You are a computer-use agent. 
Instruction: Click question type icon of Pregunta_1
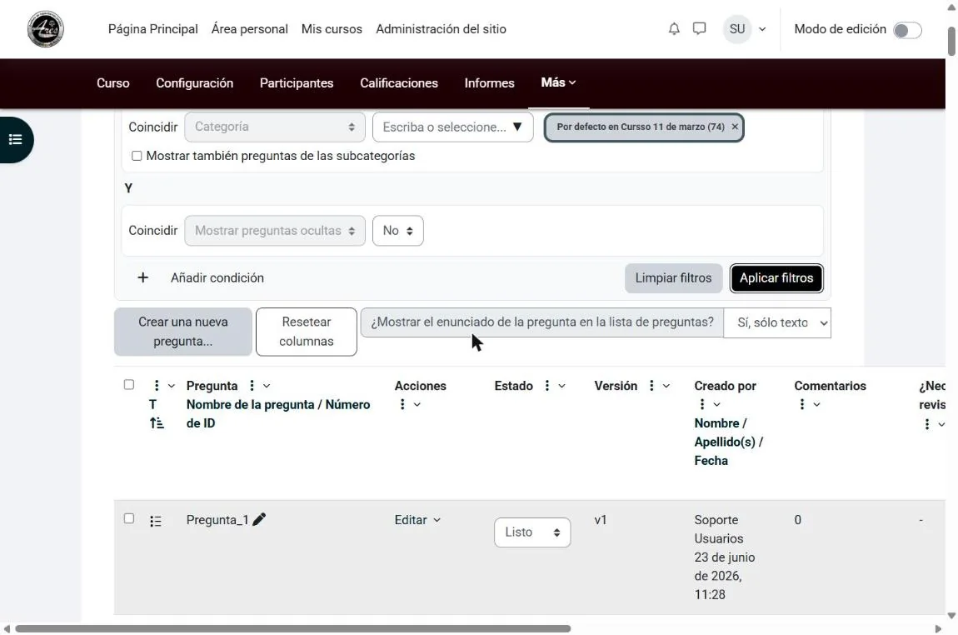(156, 522)
